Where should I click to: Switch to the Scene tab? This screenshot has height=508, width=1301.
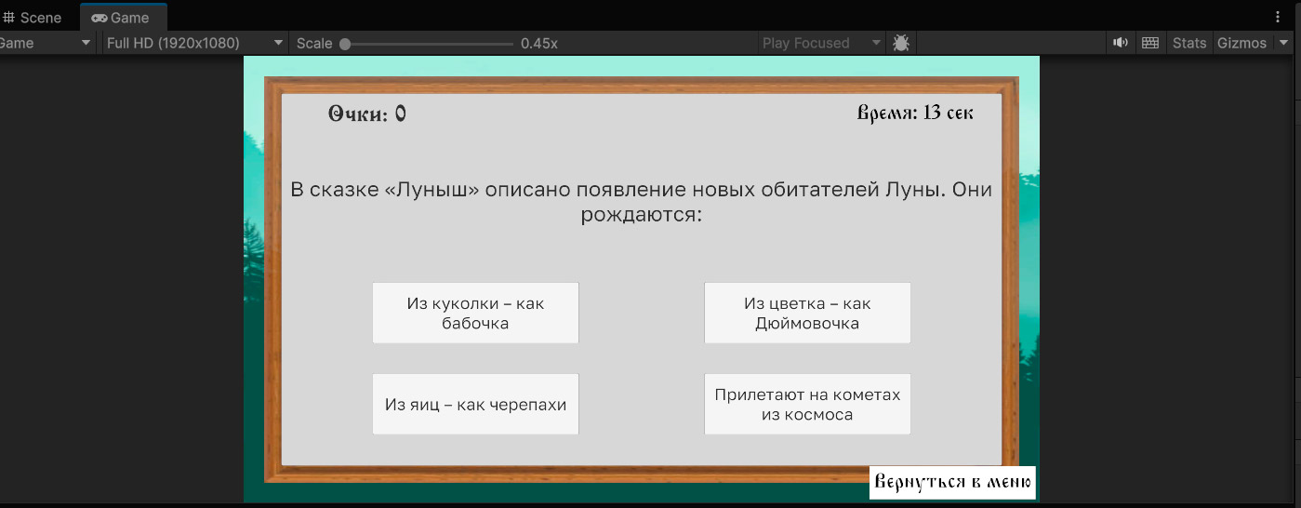(39, 18)
